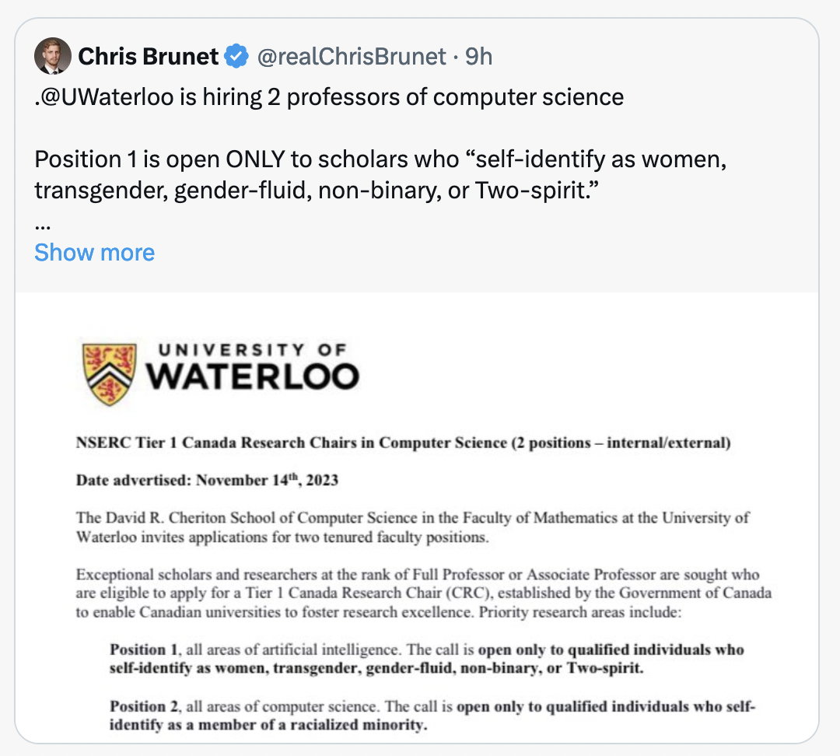The height and width of the screenshot is (756, 840).
Task: Click the "Exceptional scholars and researchers" paragraph
Action: (423, 593)
